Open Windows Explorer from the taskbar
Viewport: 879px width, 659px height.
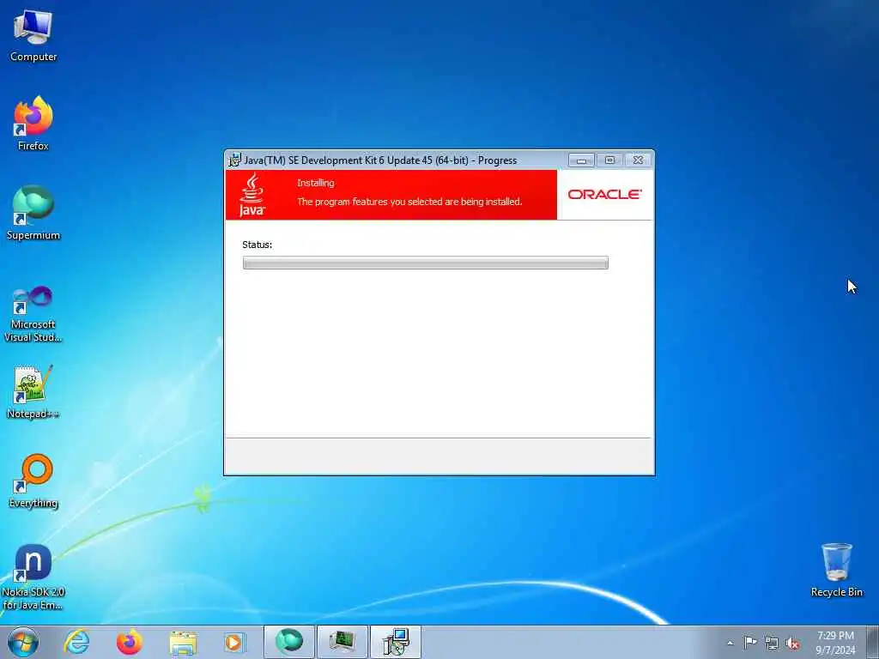(183, 642)
